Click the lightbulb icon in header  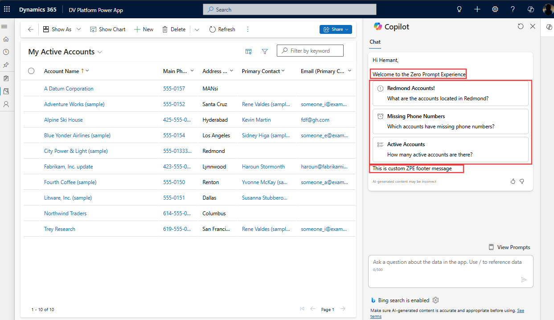click(460, 9)
